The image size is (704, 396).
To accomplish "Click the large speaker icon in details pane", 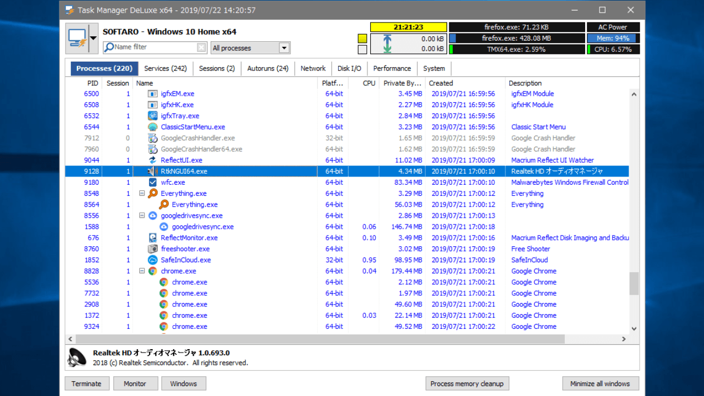I will click(x=77, y=358).
